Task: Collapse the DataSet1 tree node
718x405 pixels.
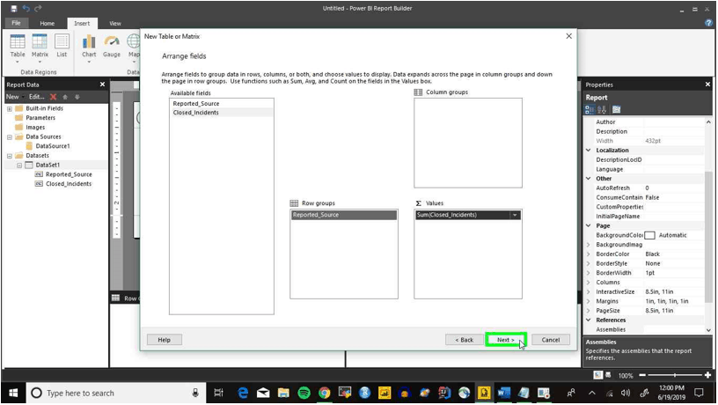Action: click(x=19, y=165)
